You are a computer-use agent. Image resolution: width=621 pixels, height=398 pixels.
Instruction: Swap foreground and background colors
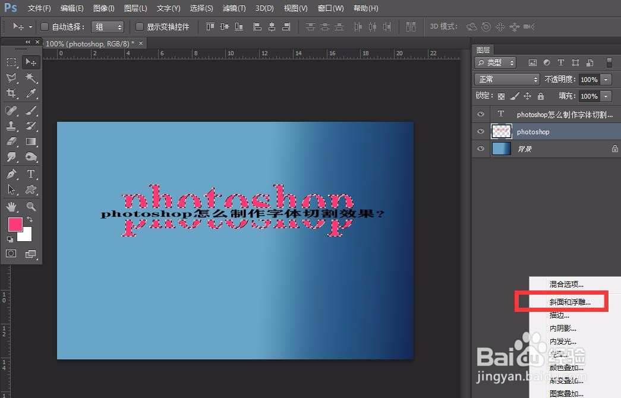[x=30, y=219]
